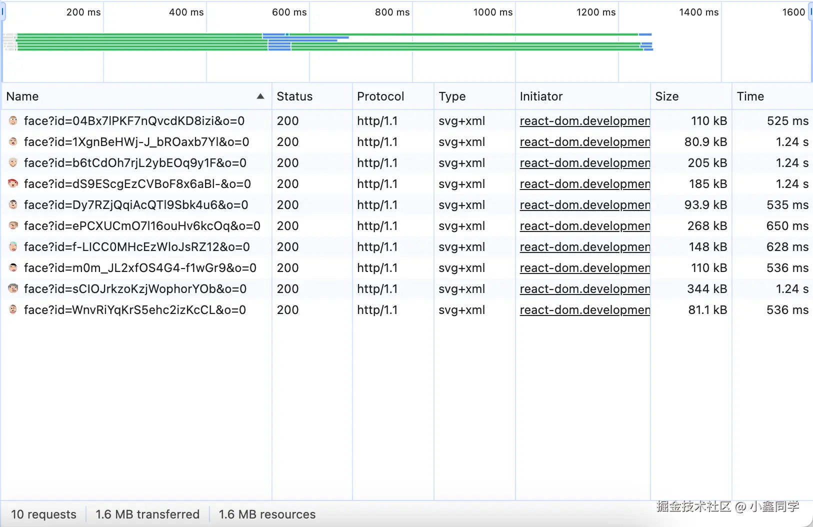Click the red-haired avatar icon for face?id=dS9EScgEzCVBoF8x6aBl-
This screenshot has height=527, width=813.
tap(13, 184)
